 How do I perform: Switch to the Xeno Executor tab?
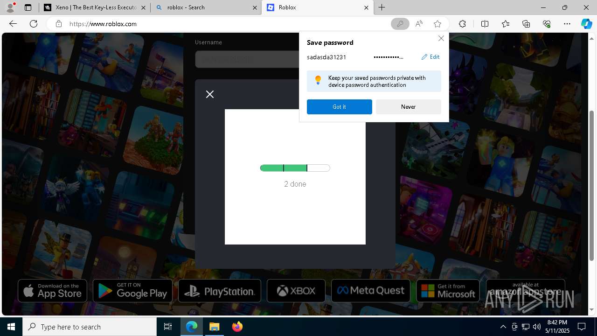click(x=96, y=7)
